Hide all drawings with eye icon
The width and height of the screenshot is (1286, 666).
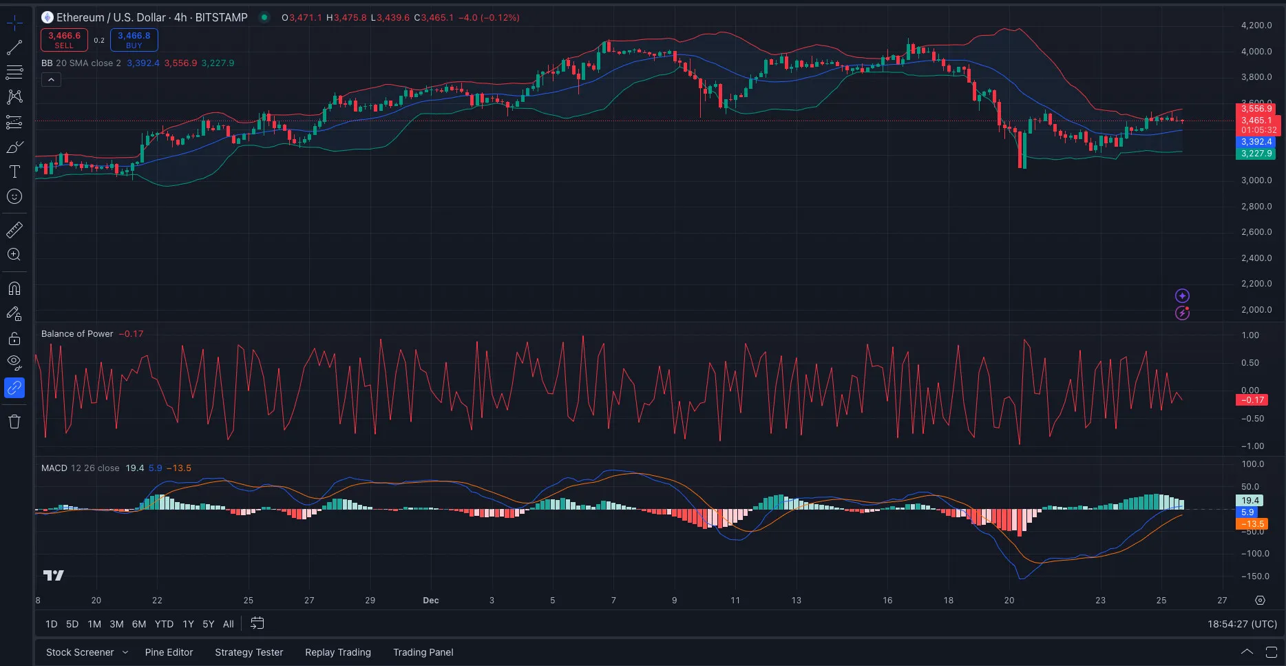click(14, 362)
